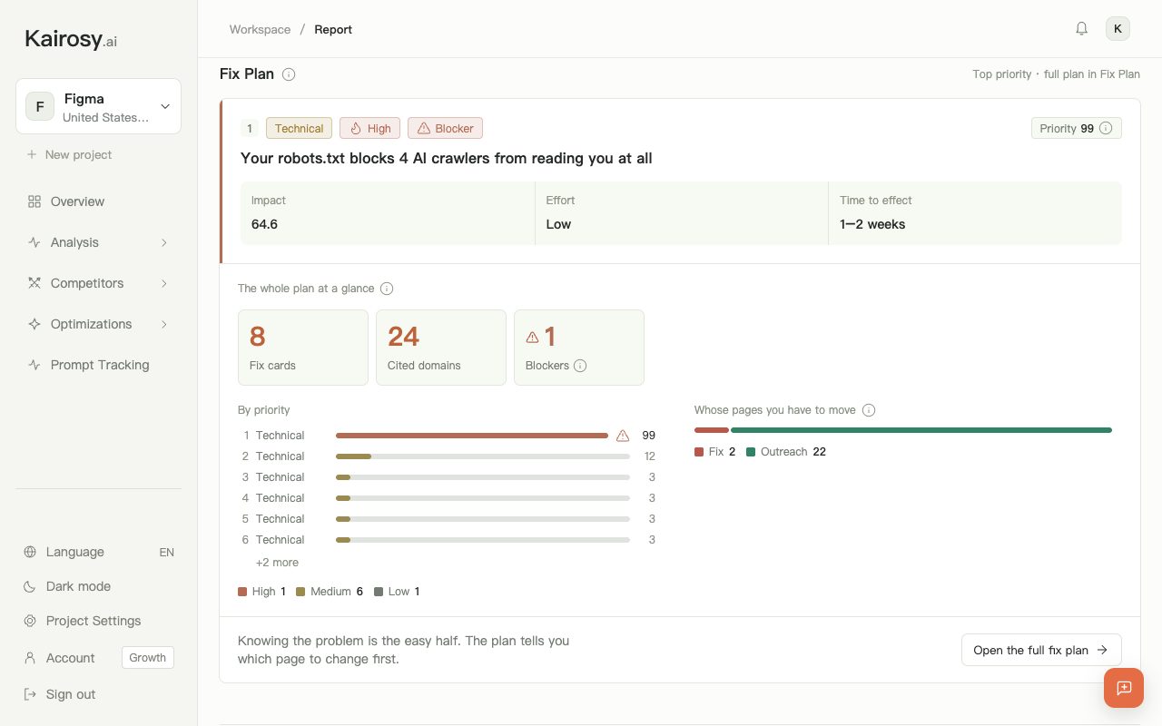This screenshot has width=1162, height=726.
Task: Click 'Open the full fix plan' button
Action: (x=1041, y=650)
